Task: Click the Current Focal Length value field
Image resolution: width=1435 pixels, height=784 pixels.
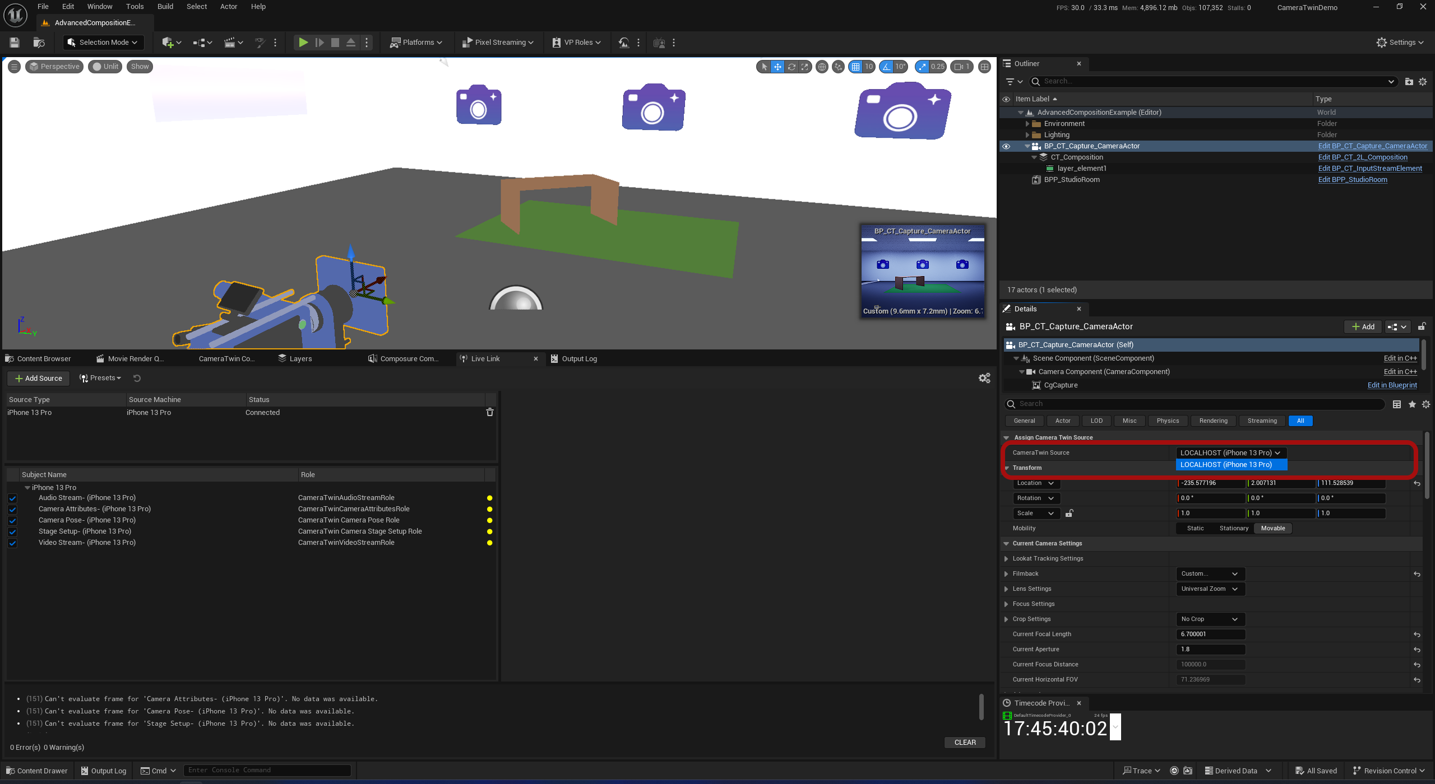Action: tap(1210, 634)
